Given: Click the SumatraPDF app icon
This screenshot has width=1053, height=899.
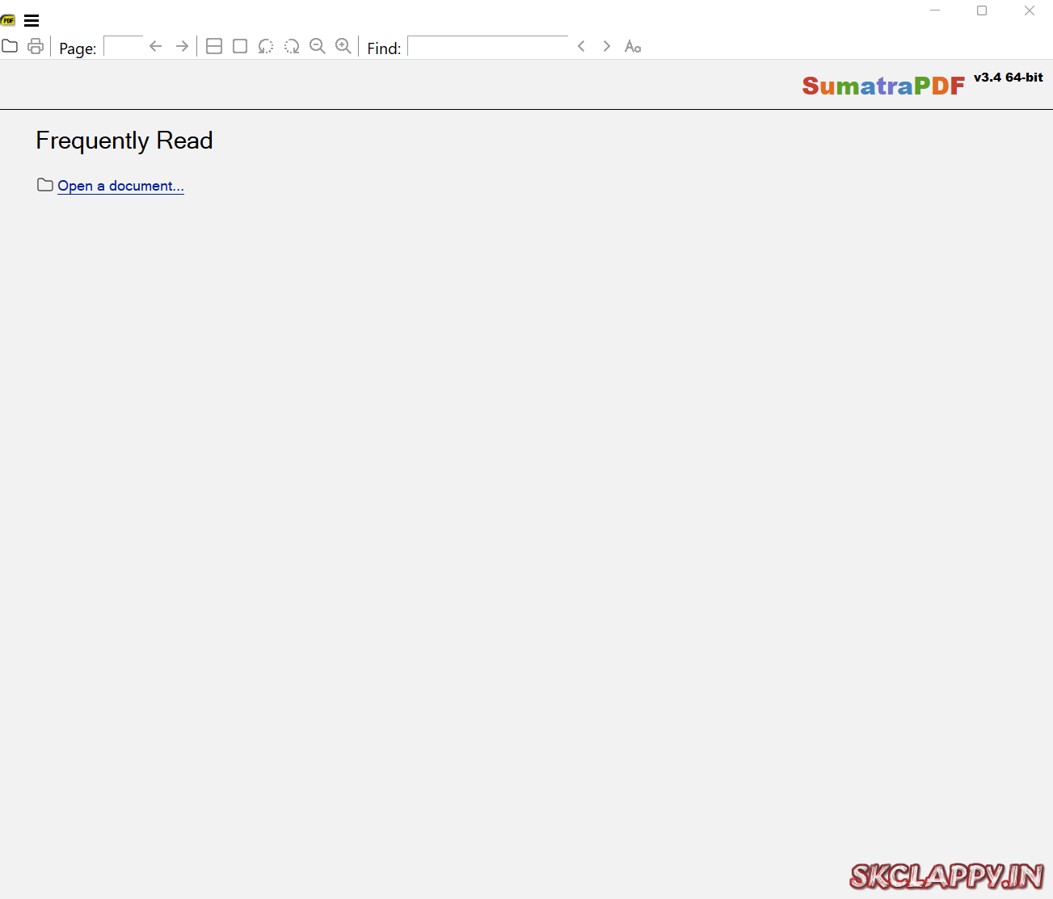Looking at the screenshot, I should tap(8, 20).
